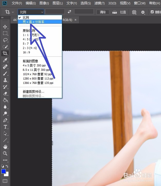Select the Lasso tool

5,40
